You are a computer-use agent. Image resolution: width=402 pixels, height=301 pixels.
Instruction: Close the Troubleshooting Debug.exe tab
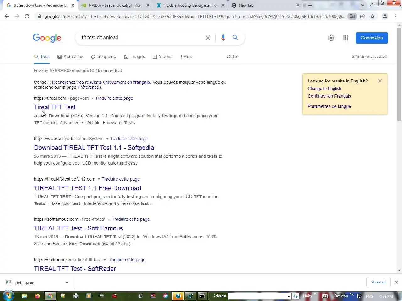223,5
